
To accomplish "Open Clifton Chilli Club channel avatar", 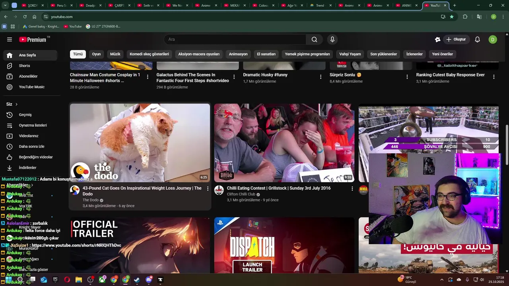I will point(219,190).
